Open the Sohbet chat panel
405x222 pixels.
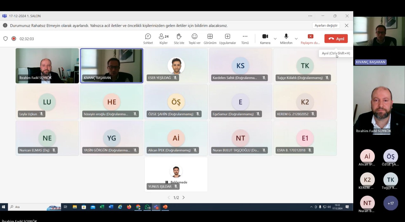pos(148,39)
